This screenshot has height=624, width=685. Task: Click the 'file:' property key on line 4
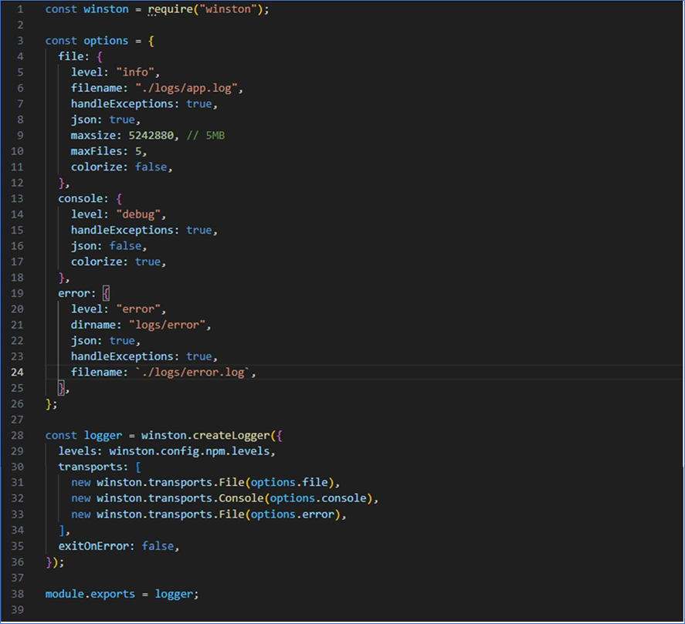click(74, 57)
